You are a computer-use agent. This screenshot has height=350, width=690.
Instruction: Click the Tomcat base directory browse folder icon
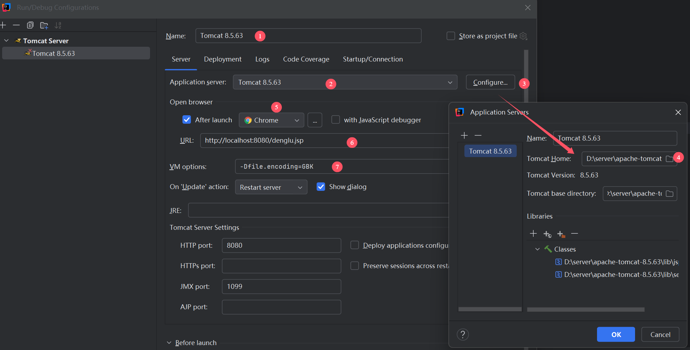pos(670,194)
